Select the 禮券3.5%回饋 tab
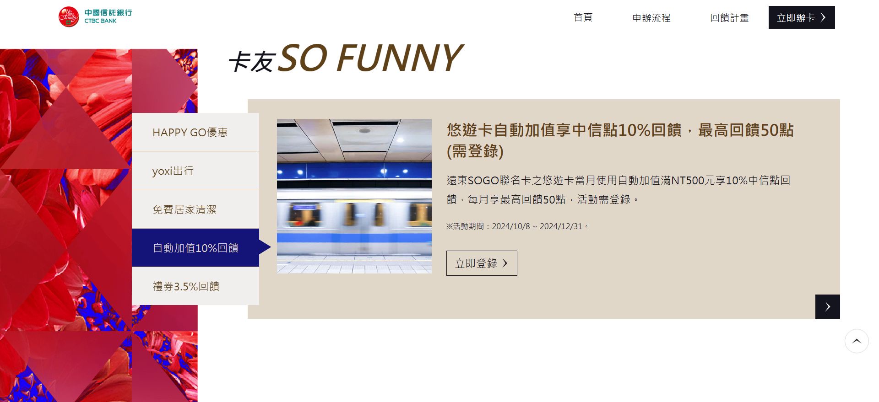 click(195, 286)
